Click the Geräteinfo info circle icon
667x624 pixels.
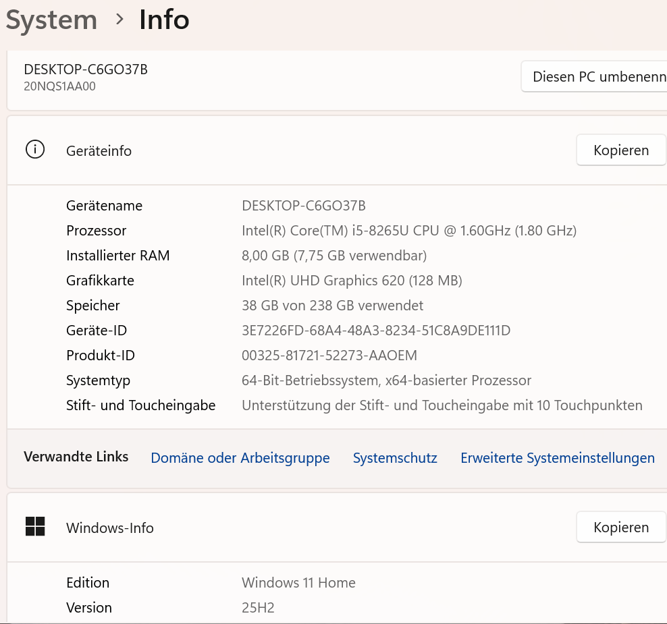click(x=35, y=150)
